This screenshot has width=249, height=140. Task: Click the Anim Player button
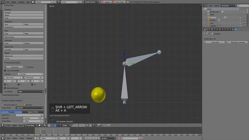click(x=119, y=2)
